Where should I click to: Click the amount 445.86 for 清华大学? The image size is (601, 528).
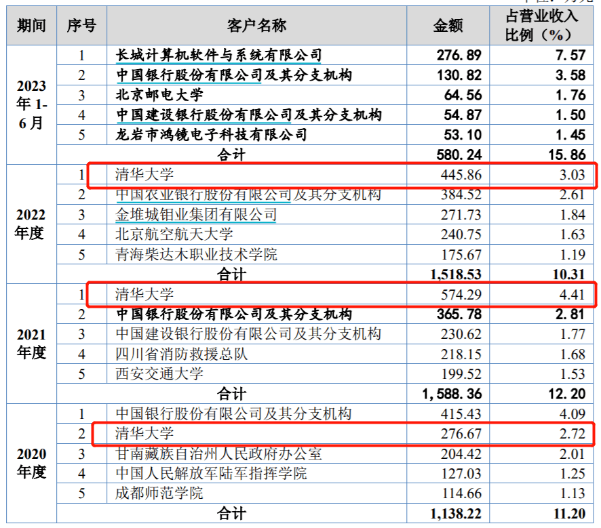pos(461,175)
